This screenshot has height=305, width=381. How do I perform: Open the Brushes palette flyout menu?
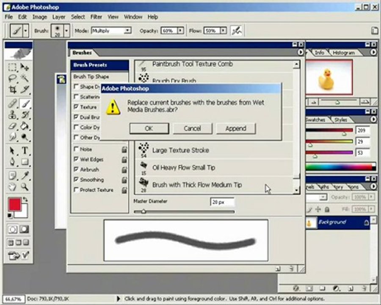[x=301, y=52]
